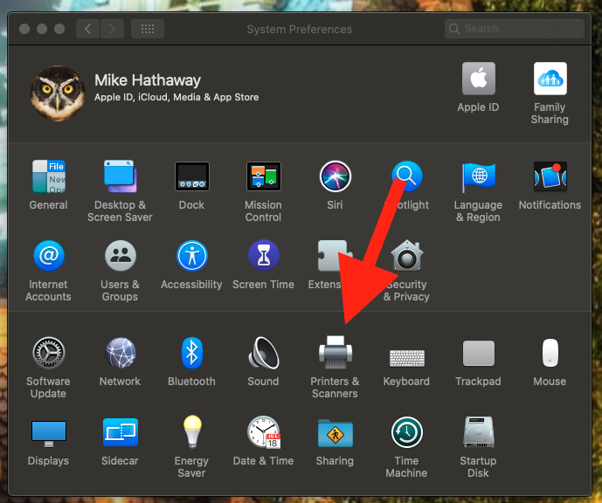
Task: Click the Search field in toolbar
Action: tap(514, 29)
